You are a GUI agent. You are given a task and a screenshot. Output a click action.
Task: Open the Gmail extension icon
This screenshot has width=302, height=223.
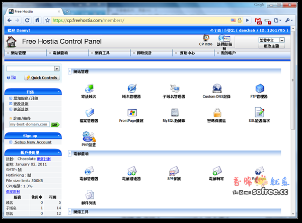pos(258,21)
